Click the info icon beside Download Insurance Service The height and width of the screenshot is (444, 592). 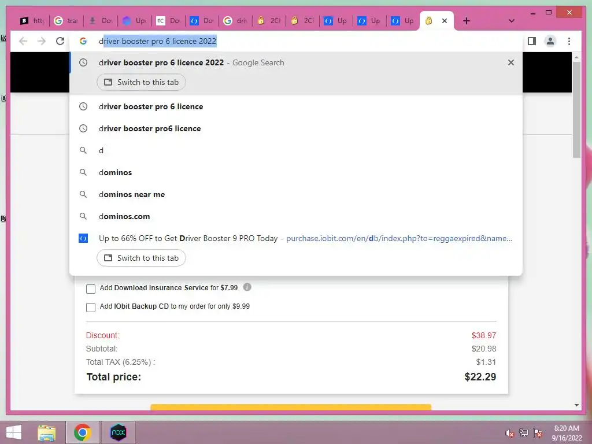pos(247,287)
